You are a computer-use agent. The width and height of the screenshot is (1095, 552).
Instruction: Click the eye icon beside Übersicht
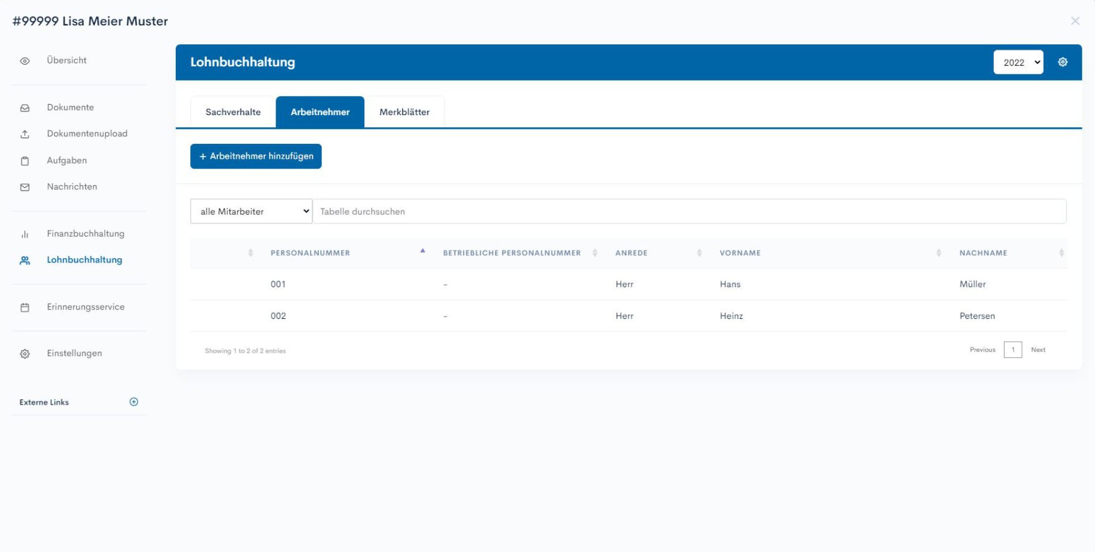point(25,61)
